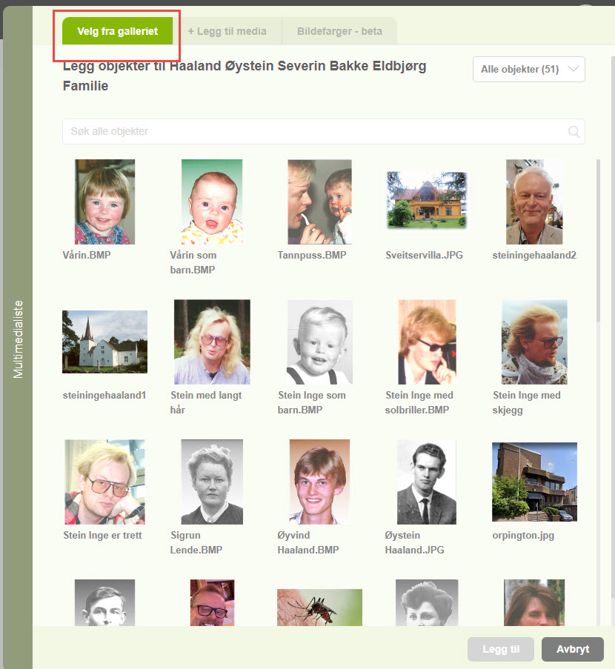
Task: Click the Avbryt button
Action: (572, 649)
